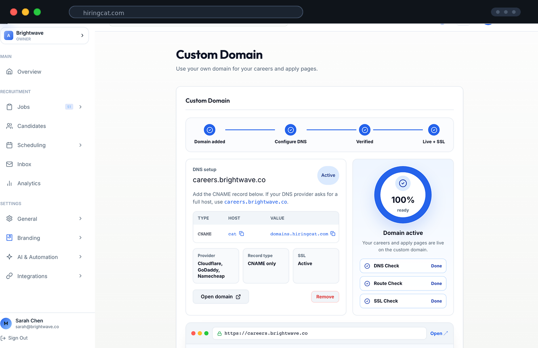Copy the domains.hiringcat.com value
The image size is (538, 348).
click(333, 234)
